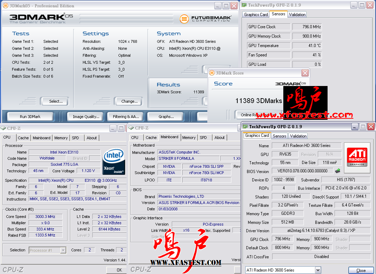Open SPD tab in left CPU-Z window
This screenshot has height=274, width=376.
75,138
